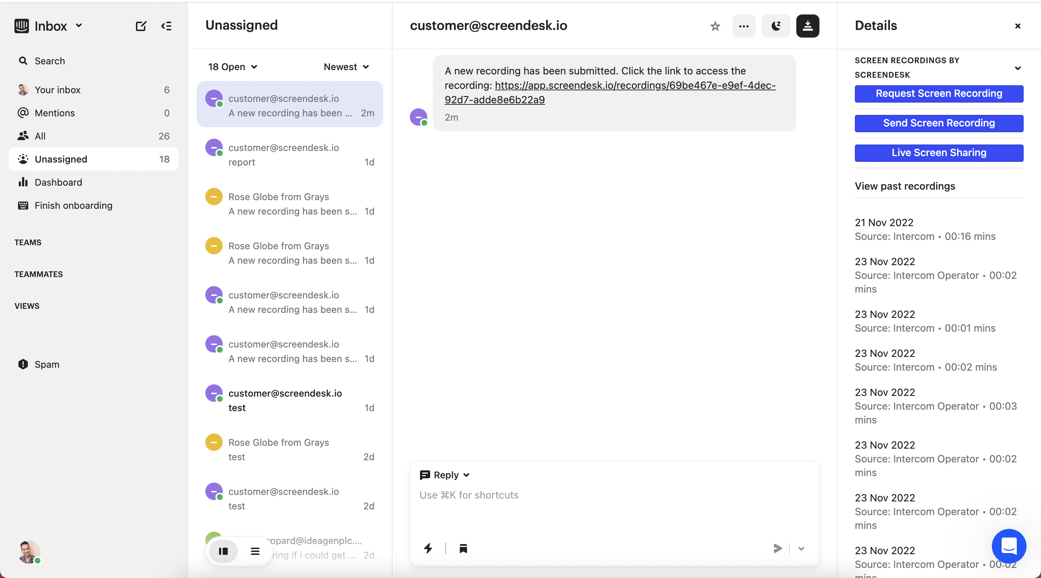The width and height of the screenshot is (1041, 578).
Task: Collapse the left sidebar panel
Action: tap(166, 26)
